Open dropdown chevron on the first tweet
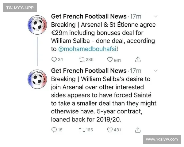This screenshot has width=184, height=147. (x=155, y=16)
